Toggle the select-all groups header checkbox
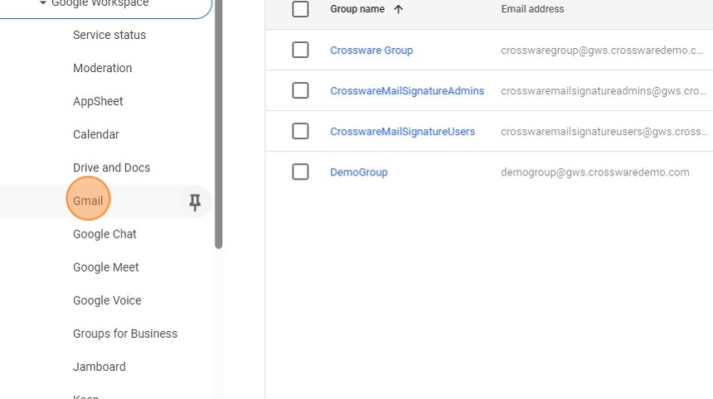This screenshot has height=399, width=713. pyautogui.click(x=300, y=9)
